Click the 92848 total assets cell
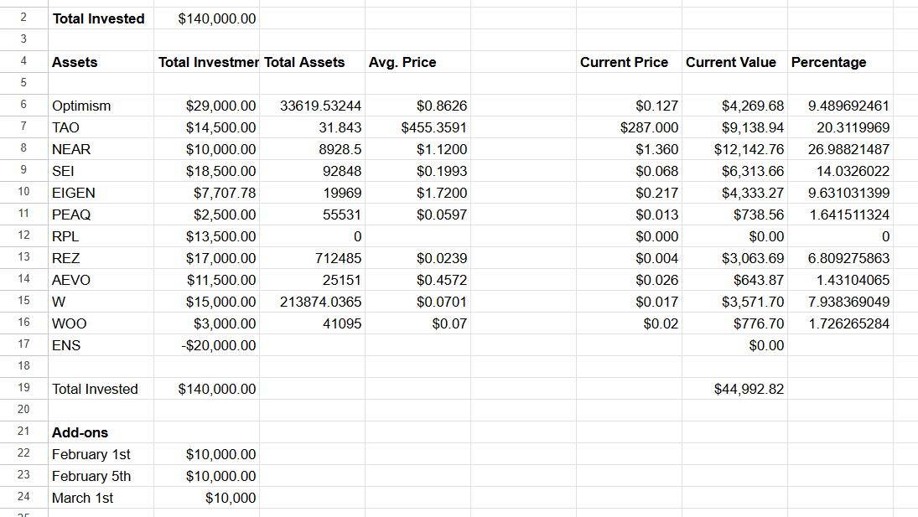Viewport: 918px width, 517px height. [312, 171]
